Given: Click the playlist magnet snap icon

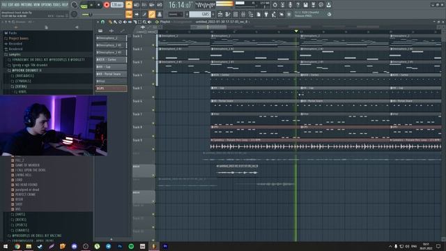Looking at the screenshot, I should tap(103, 22).
